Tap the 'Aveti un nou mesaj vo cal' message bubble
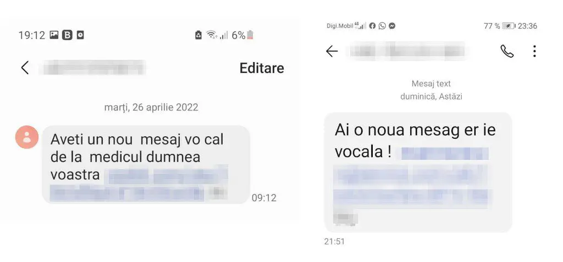The width and height of the screenshot is (563, 262). click(x=146, y=165)
